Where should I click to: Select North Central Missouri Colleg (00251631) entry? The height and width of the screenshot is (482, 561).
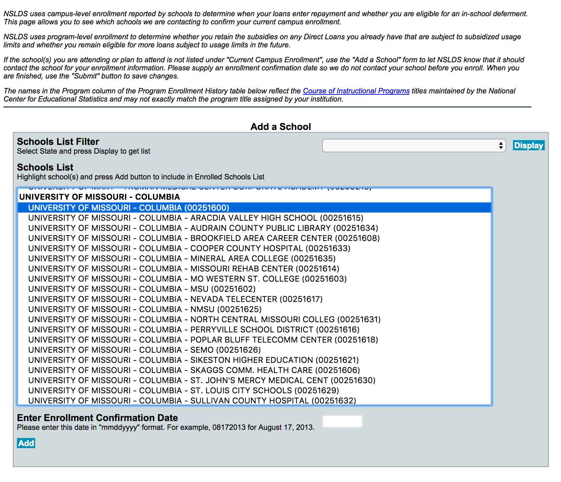(x=254, y=319)
